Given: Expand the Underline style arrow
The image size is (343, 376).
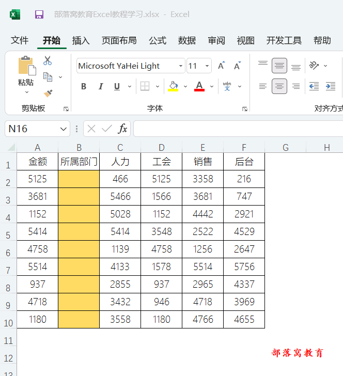Looking at the screenshot, I should click(130, 86).
